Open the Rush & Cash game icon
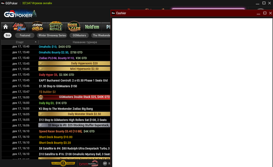This screenshot has height=167, width=273. [x=74, y=26]
